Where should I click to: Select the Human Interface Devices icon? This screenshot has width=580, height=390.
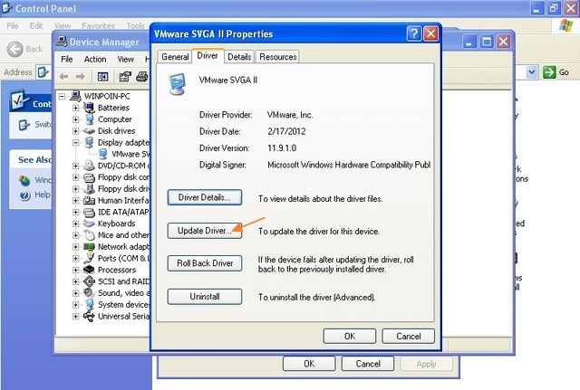[89, 201]
